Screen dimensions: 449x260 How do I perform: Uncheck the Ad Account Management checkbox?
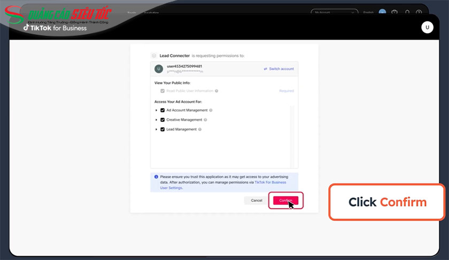pos(162,110)
